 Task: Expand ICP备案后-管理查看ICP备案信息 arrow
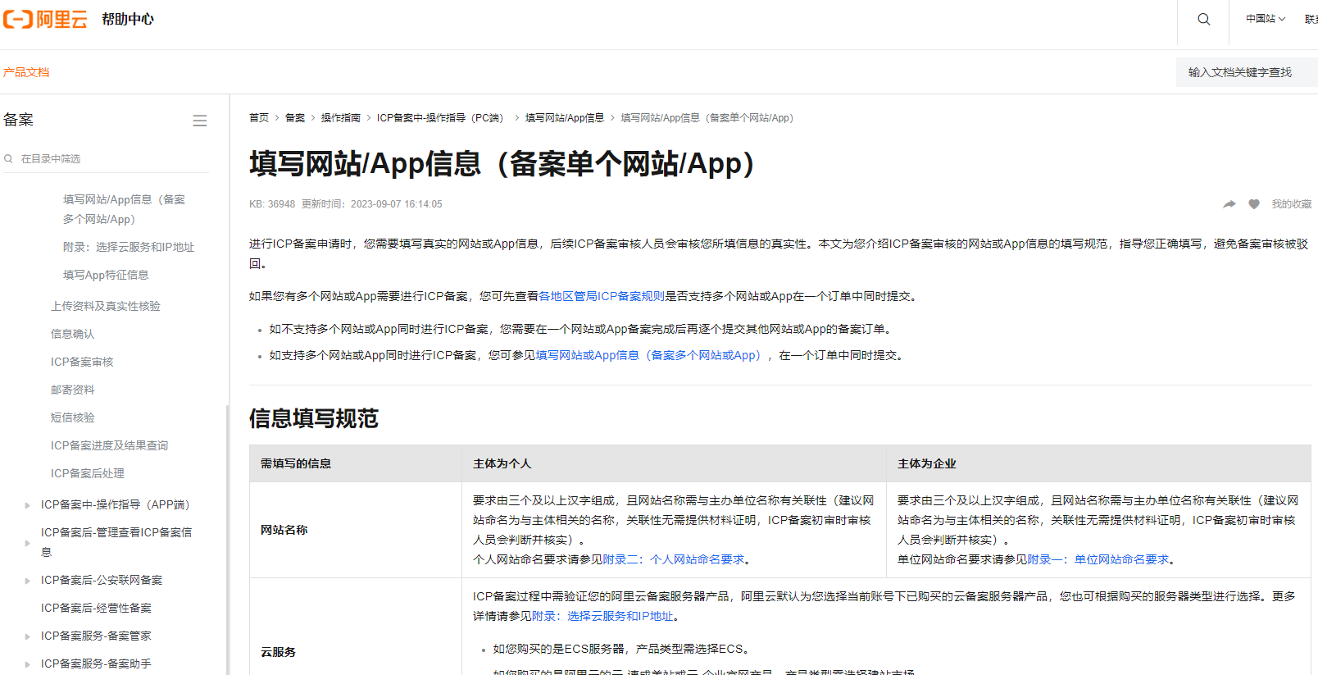pyautogui.click(x=27, y=543)
